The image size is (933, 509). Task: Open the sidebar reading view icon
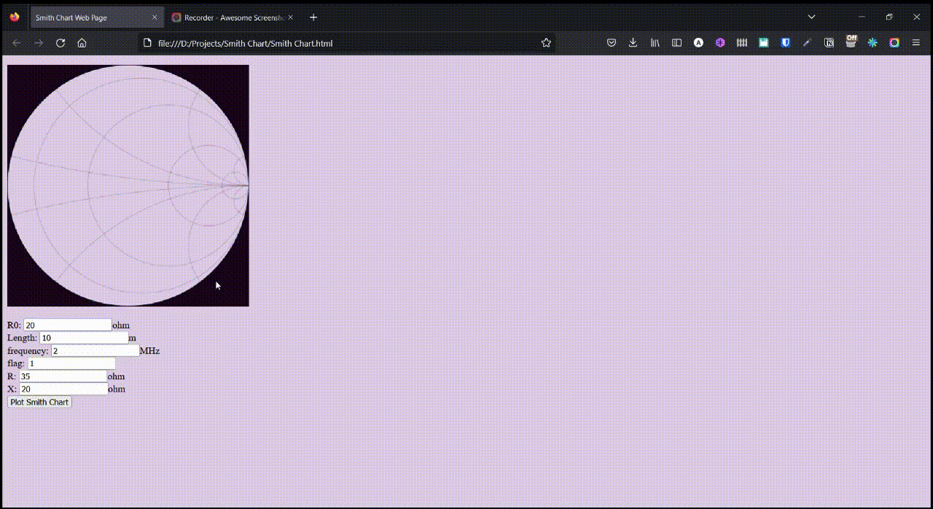[x=676, y=42]
